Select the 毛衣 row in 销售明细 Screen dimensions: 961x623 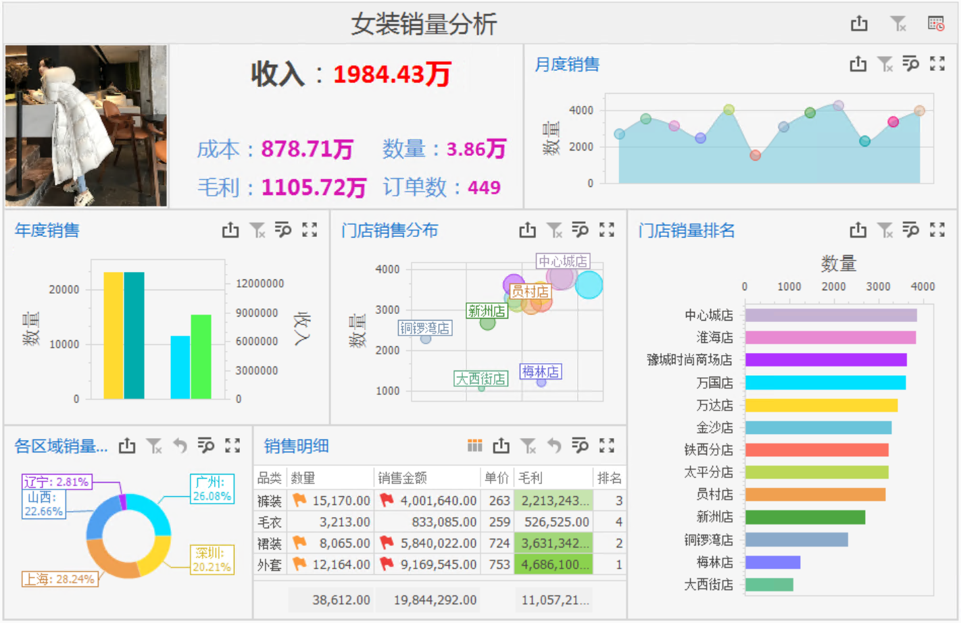pos(440,522)
